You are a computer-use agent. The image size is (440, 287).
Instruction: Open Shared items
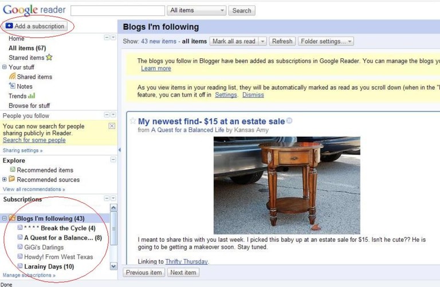click(x=34, y=77)
